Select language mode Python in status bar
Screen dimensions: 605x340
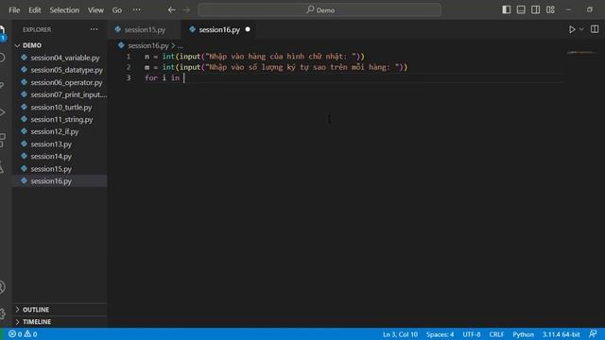coord(523,334)
